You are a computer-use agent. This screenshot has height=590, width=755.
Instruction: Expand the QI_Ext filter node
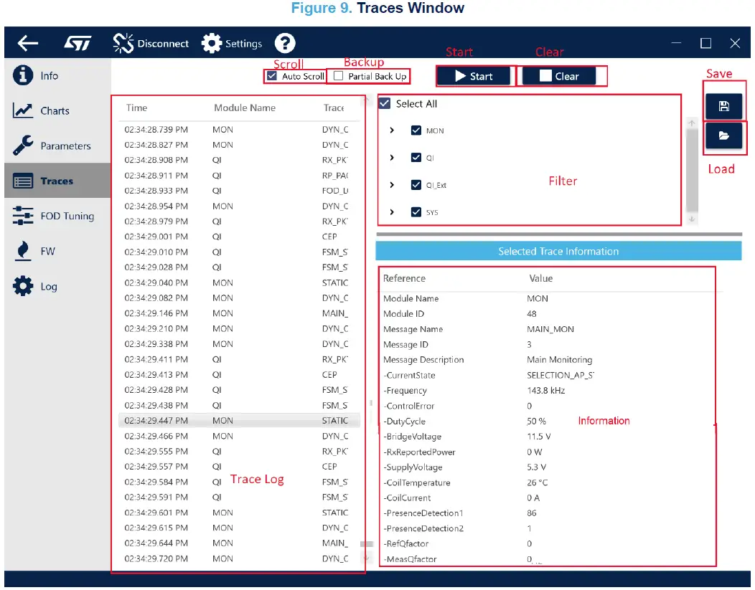[x=392, y=185]
